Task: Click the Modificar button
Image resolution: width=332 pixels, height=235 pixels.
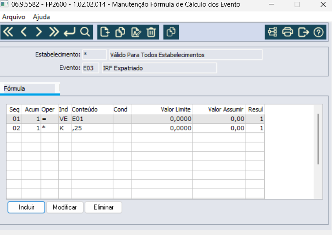Action: (65, 207)
